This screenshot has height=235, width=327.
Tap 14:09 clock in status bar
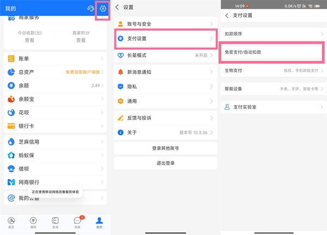(240, 6)
